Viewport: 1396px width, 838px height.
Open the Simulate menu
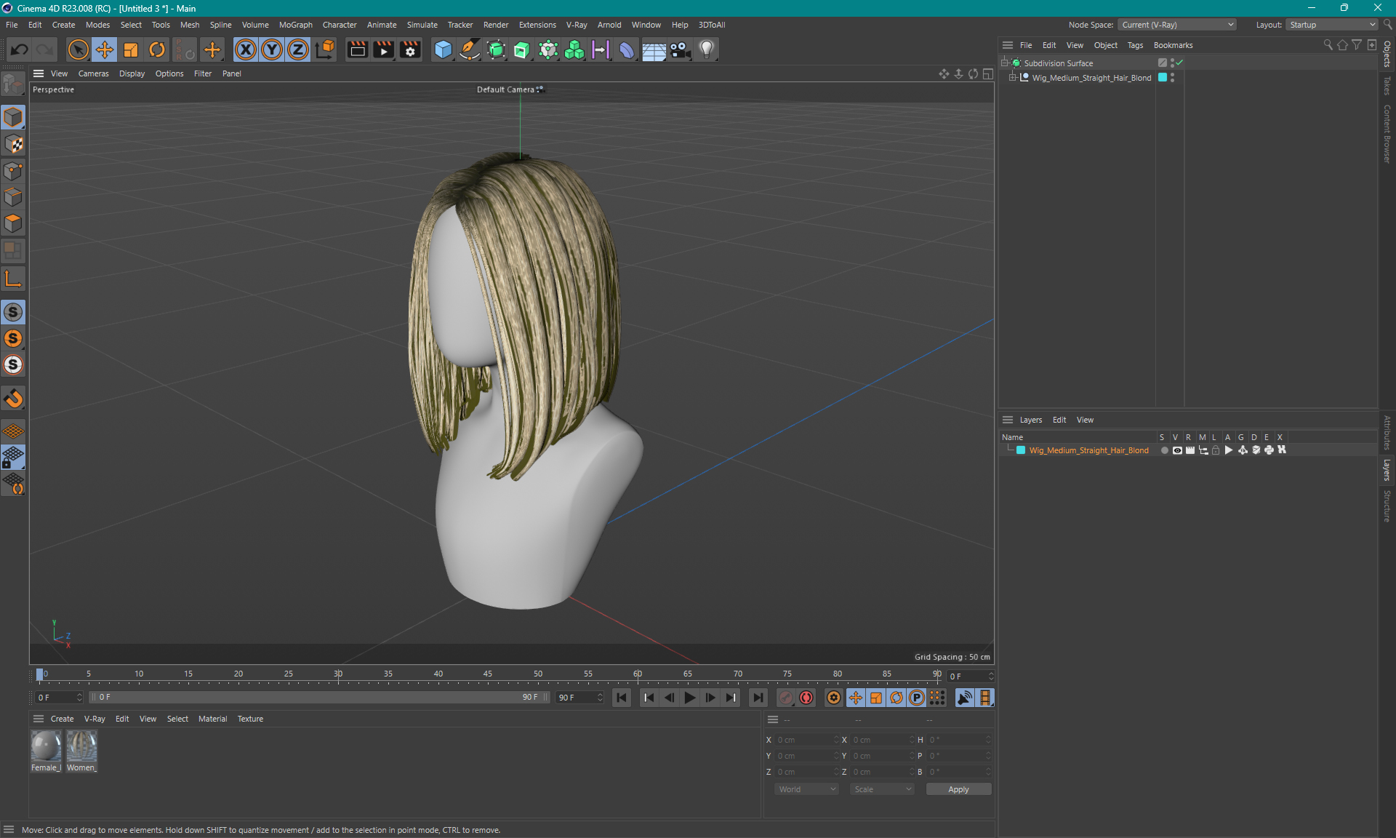[x=422, y=25]
